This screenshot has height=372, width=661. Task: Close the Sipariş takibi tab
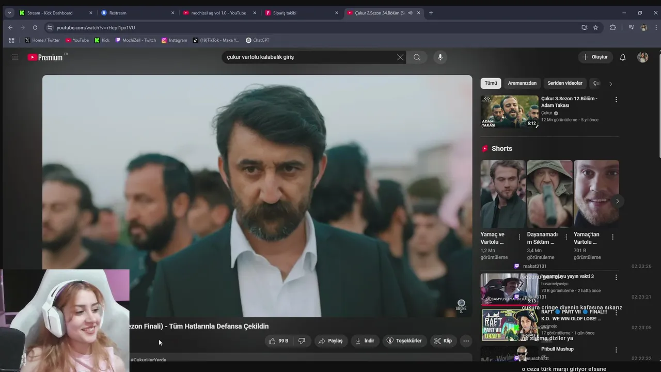pos(337,13)
